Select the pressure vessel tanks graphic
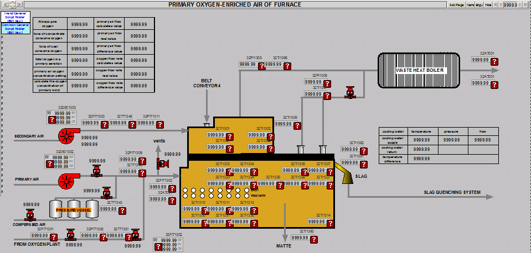Screen dimensions: 531x253 [x=74, y=209]
